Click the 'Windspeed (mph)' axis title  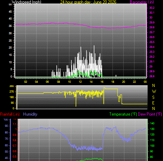click(27, 2)
